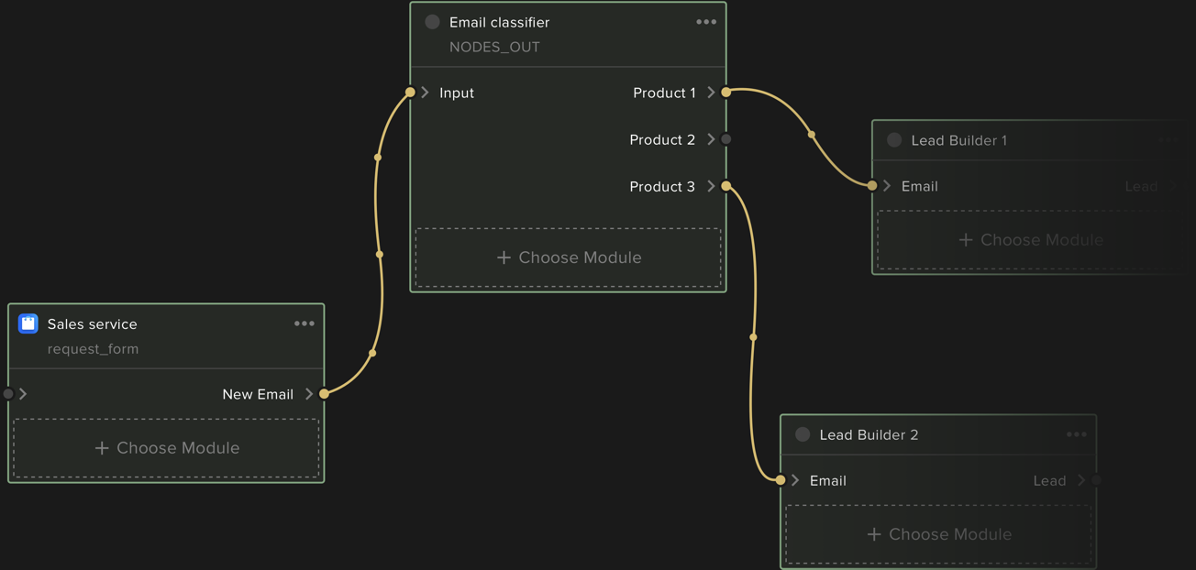Click the blue Sales service app icon
The width and height of the screenshot is (1196, 570).
28,323
